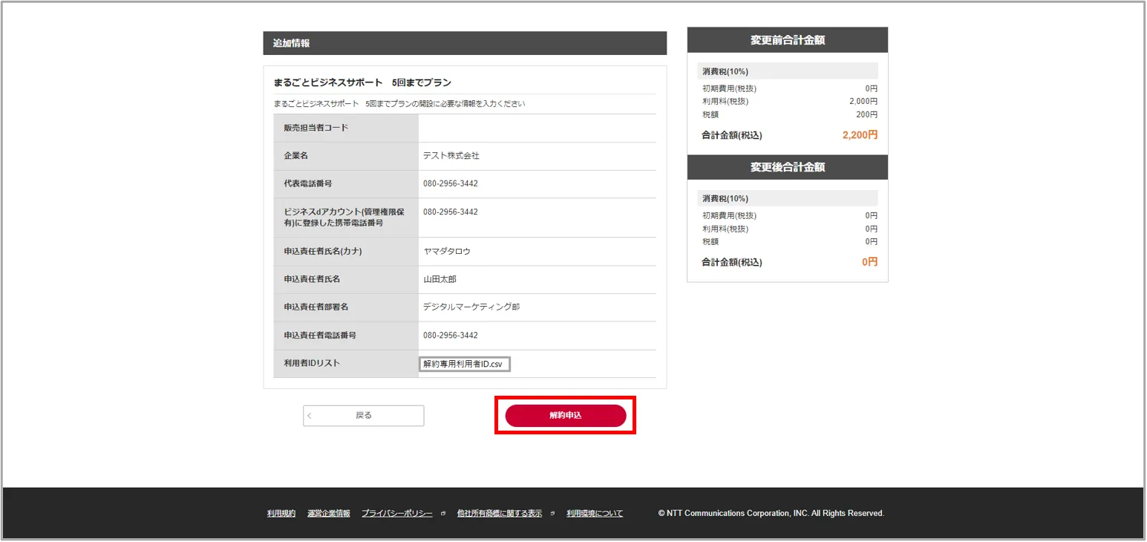The width and height of the screenshot is (1147, 542).
Task: Click external-link icon beside 他社所有商標に関する表示
Action: [x=552, y=514]
